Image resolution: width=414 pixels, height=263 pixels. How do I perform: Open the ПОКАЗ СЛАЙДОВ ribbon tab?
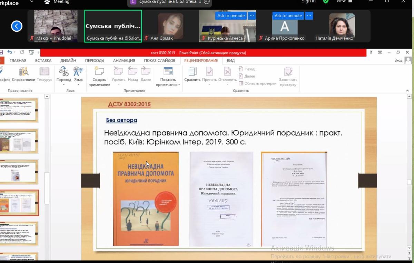coord(159,60)
